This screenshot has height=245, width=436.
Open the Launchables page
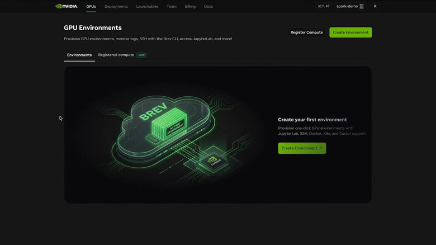point(147,6)
